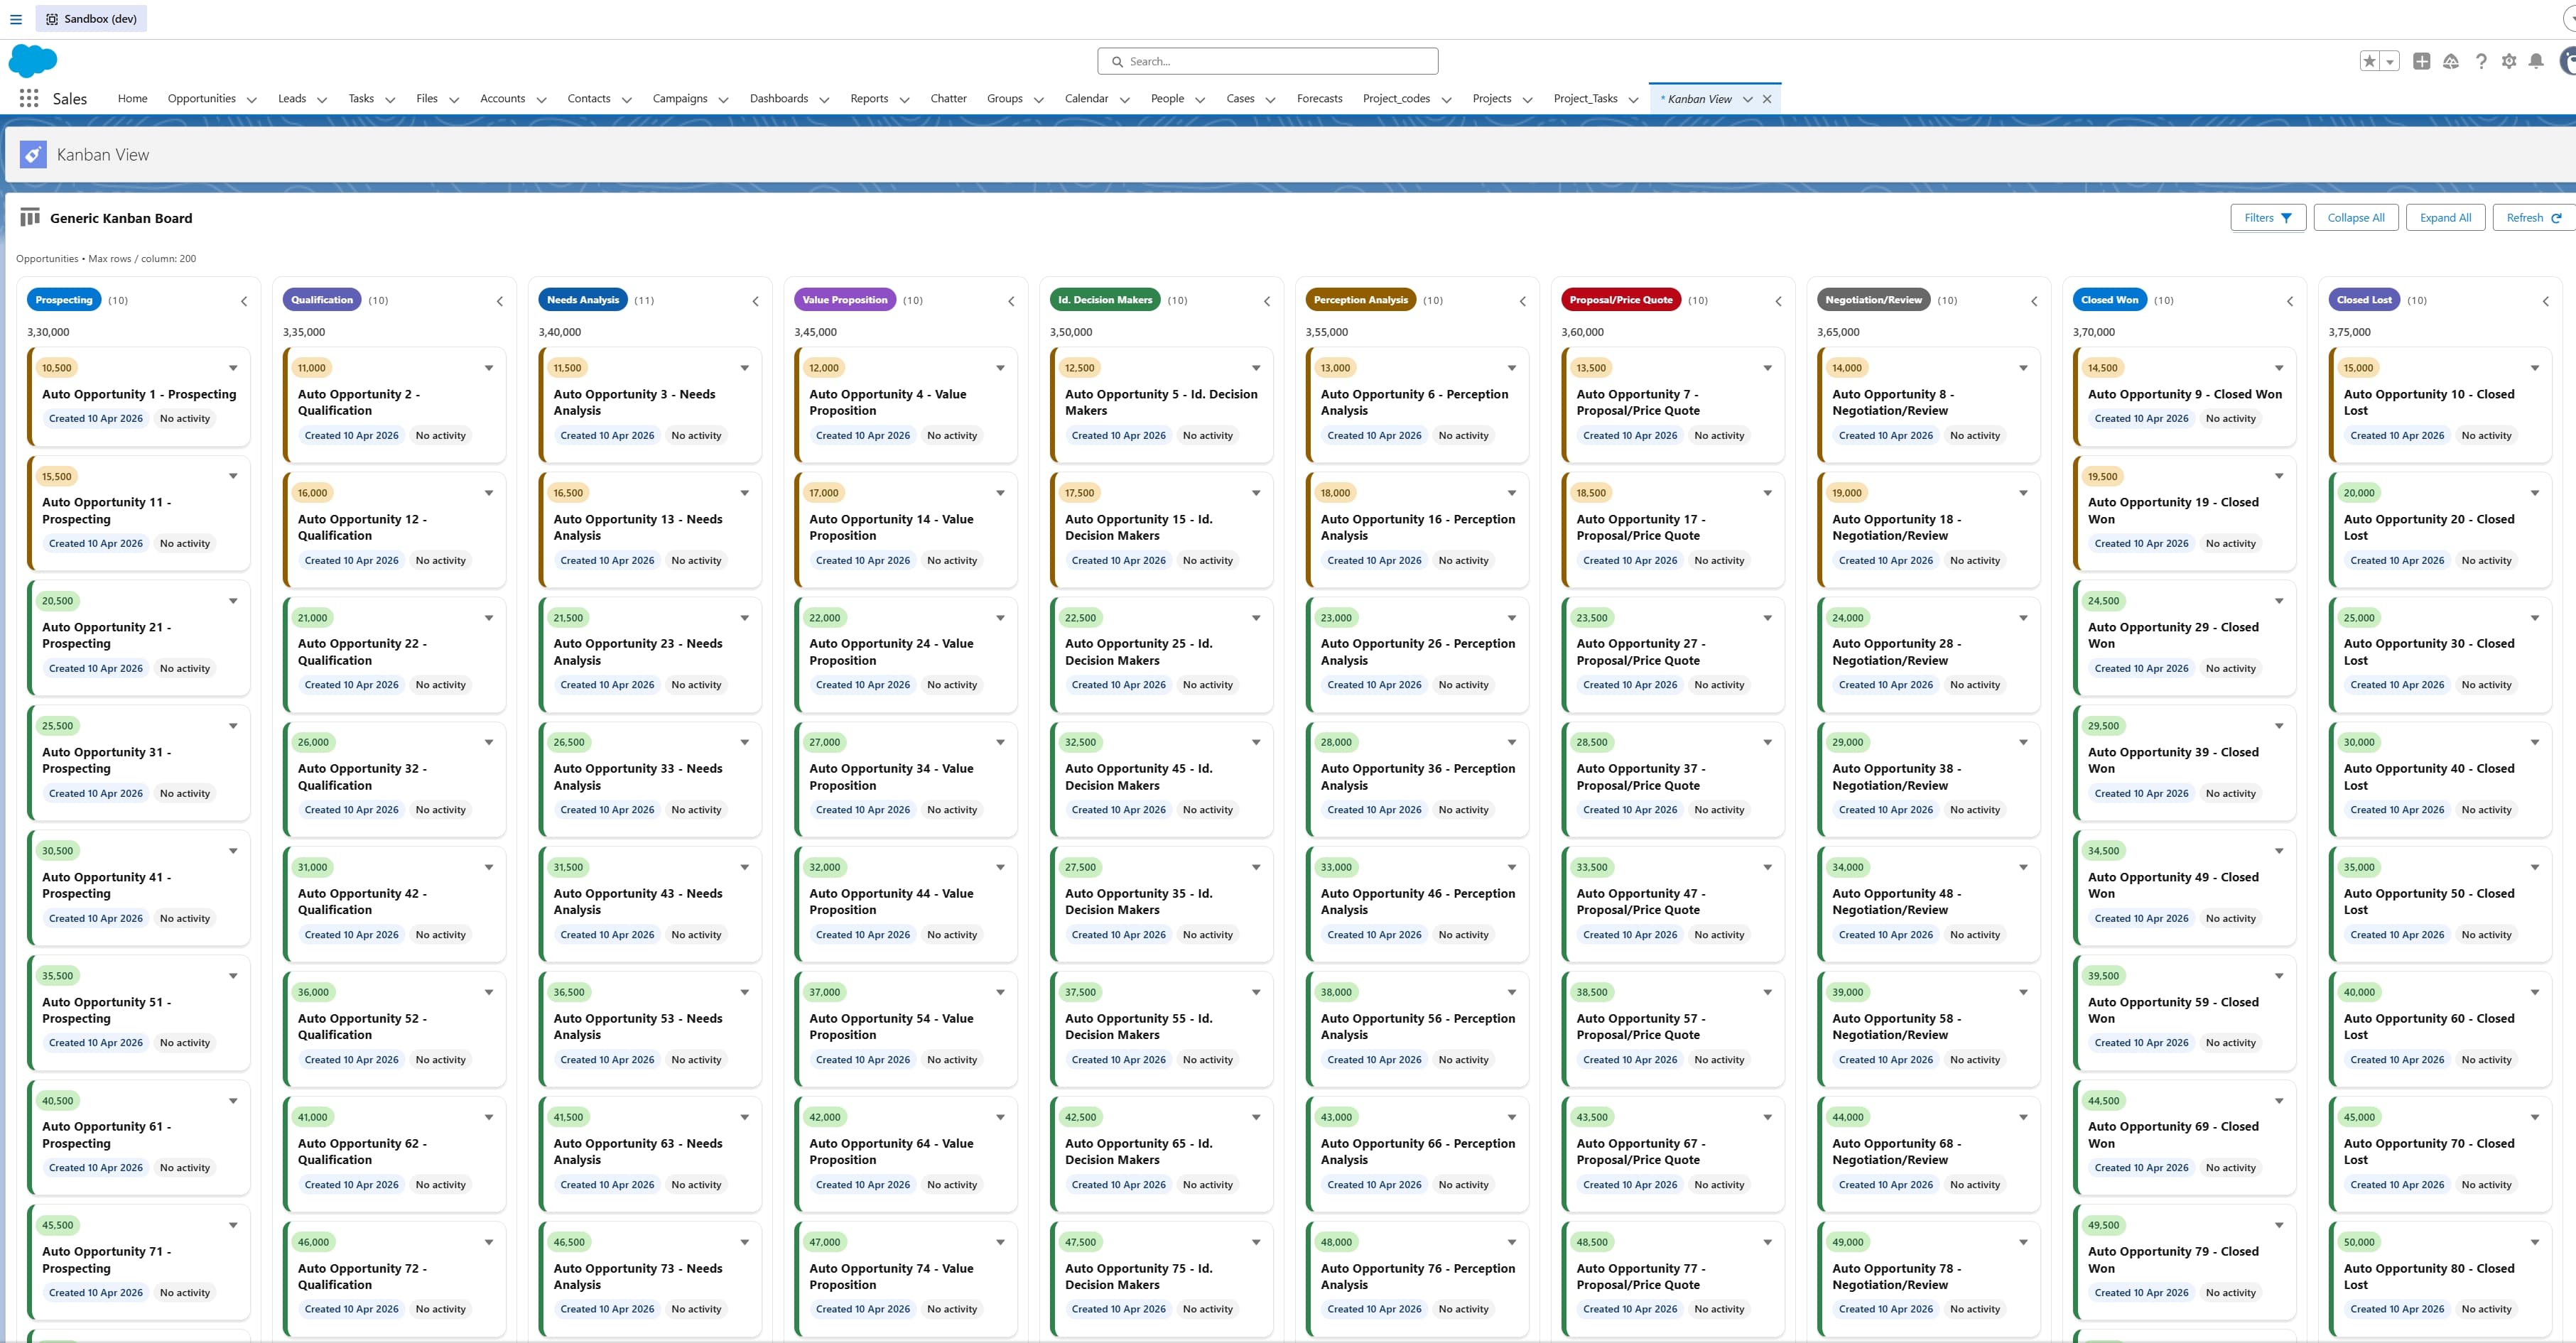This screenshot has width=2576, height=1343.
Task: Collapse the Closed Lost column
Action: click(x=2546, y=301)
